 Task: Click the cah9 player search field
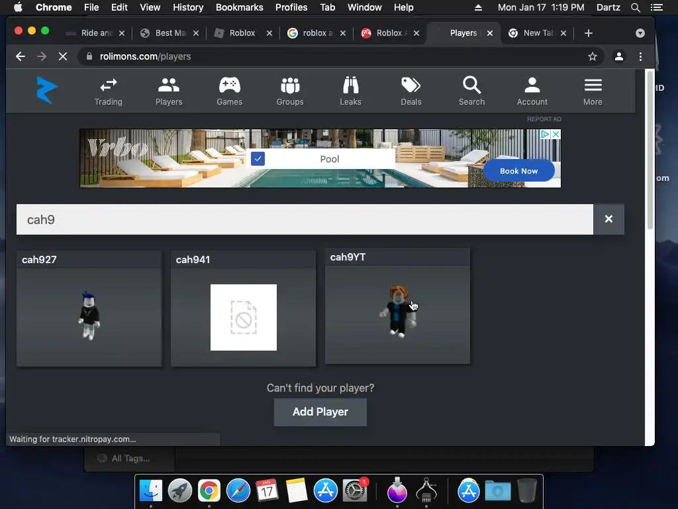(305, 219)
